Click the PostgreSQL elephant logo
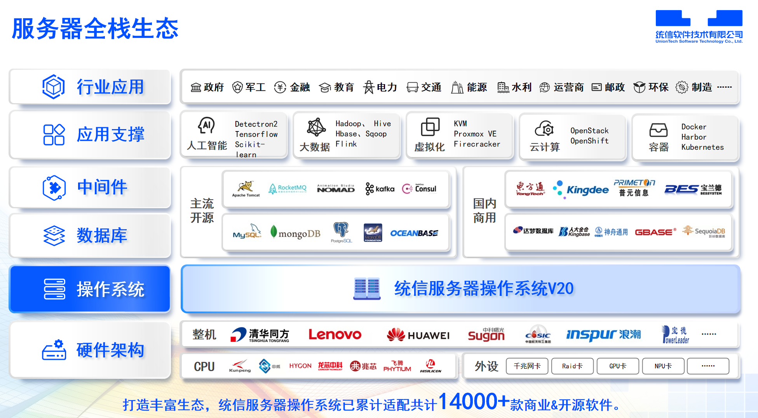This screenshot has height=418, width=758. (341, 233)
